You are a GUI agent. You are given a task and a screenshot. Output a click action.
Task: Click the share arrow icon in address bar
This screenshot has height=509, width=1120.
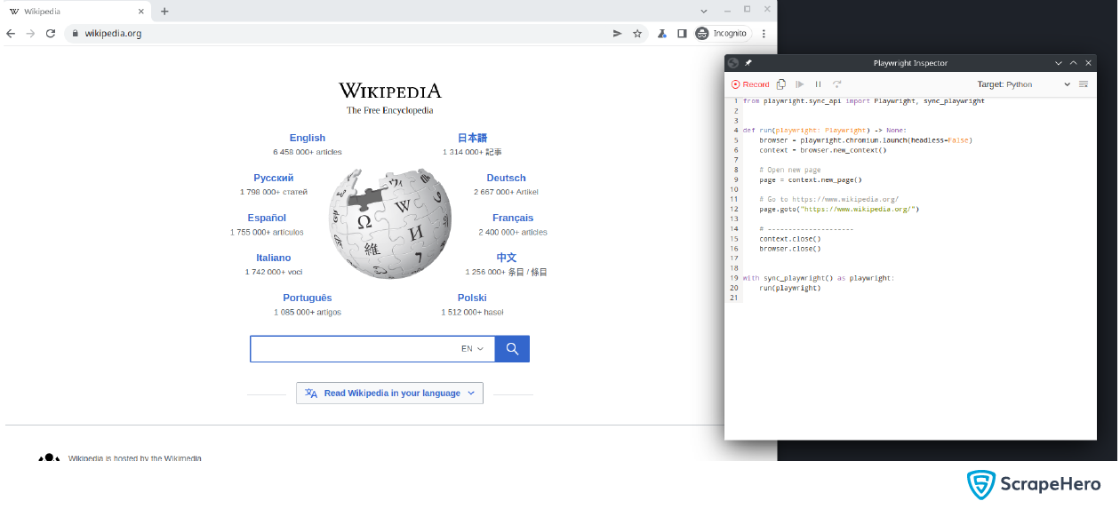[618, 34]
